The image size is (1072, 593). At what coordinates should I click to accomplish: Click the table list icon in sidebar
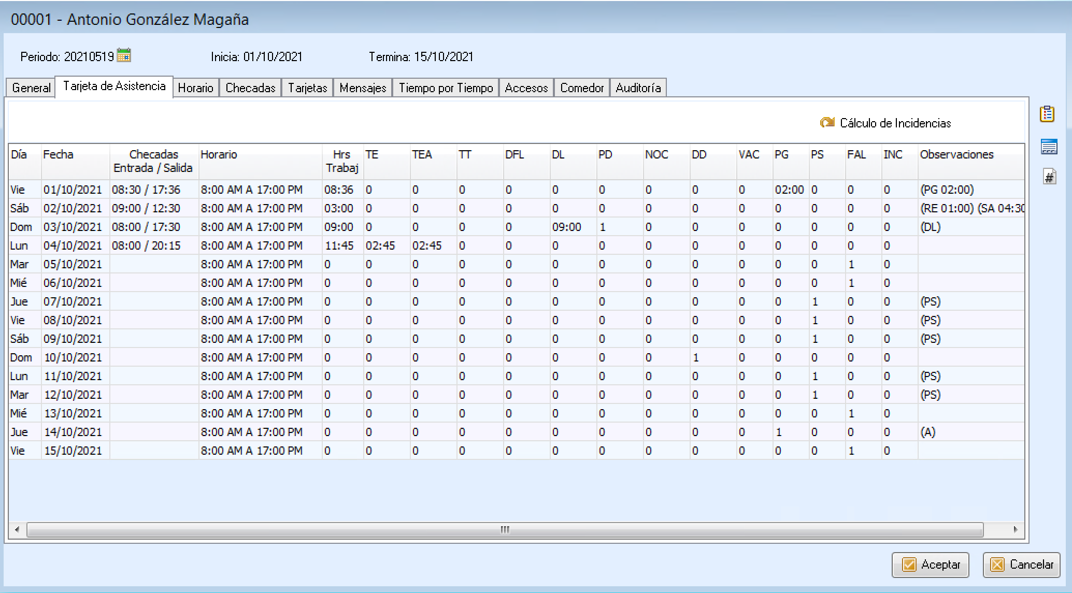click(1049, 147)
